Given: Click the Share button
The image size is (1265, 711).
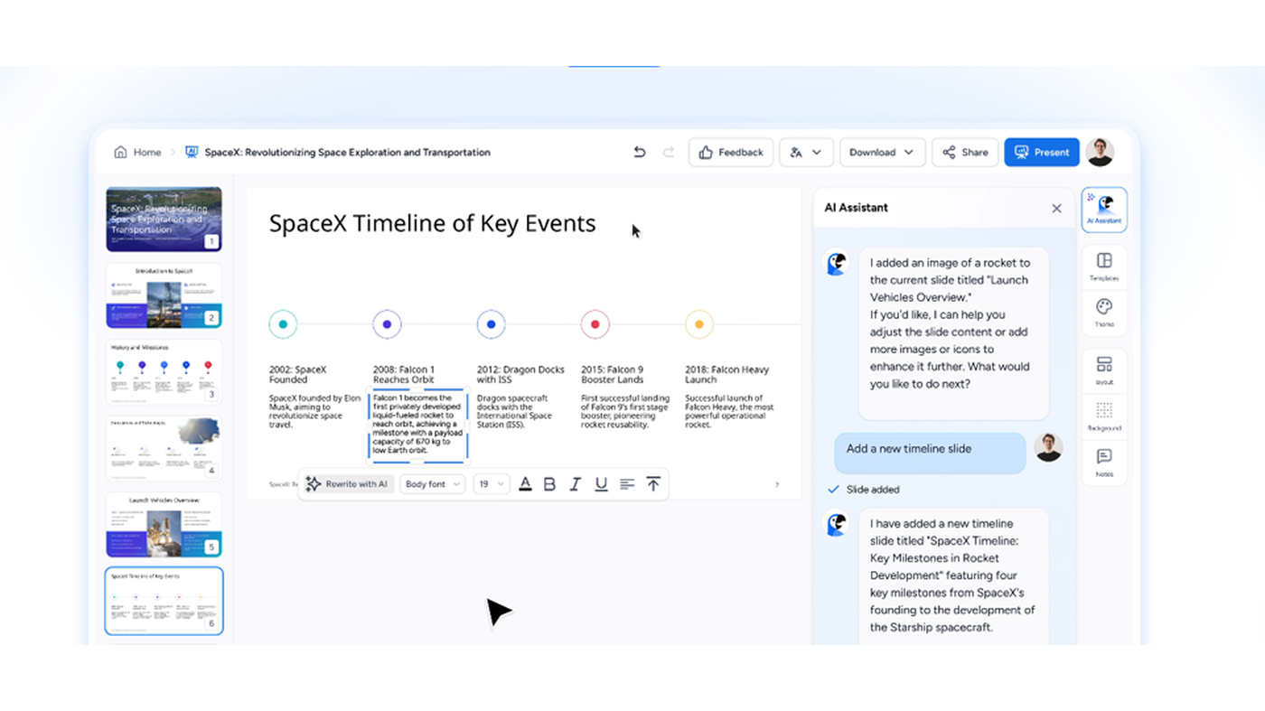Looking at the screenshot, I should tap(965, 153).
